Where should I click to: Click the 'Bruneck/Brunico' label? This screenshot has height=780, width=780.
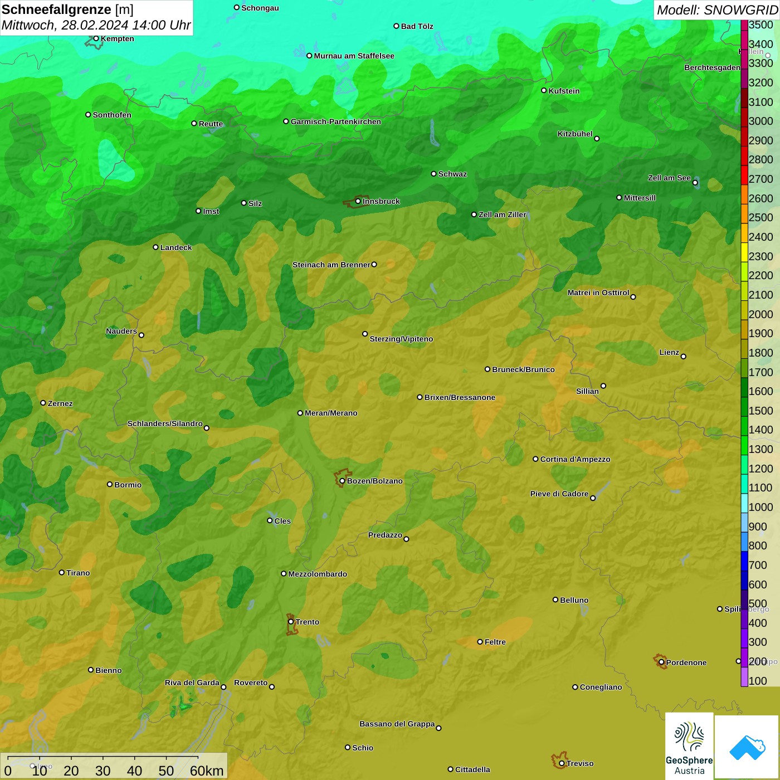[x=523, y=369]
